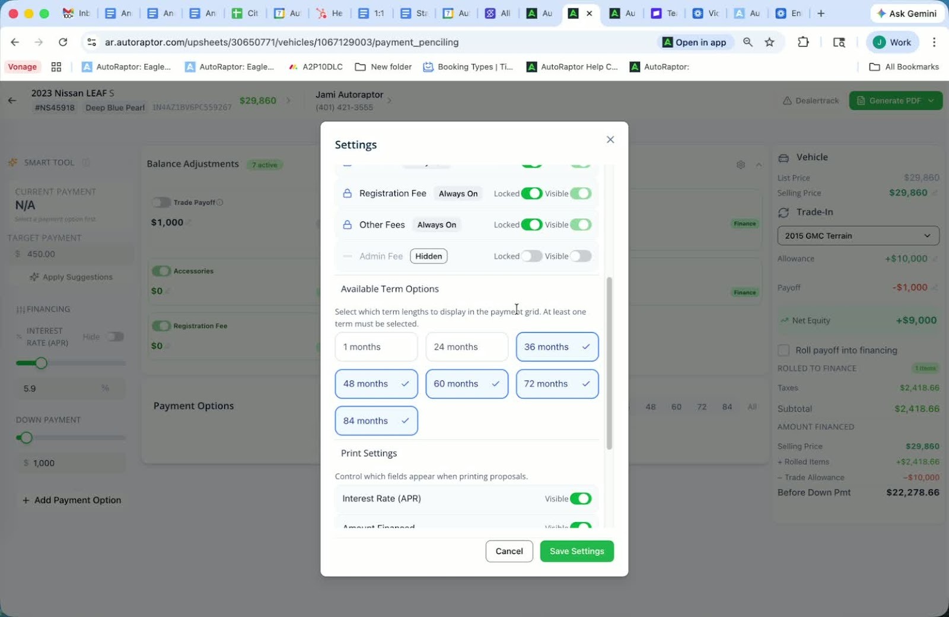949x617 pixels.
Task: Close the Settings dialog with X icon
Action: click(610, 140)
